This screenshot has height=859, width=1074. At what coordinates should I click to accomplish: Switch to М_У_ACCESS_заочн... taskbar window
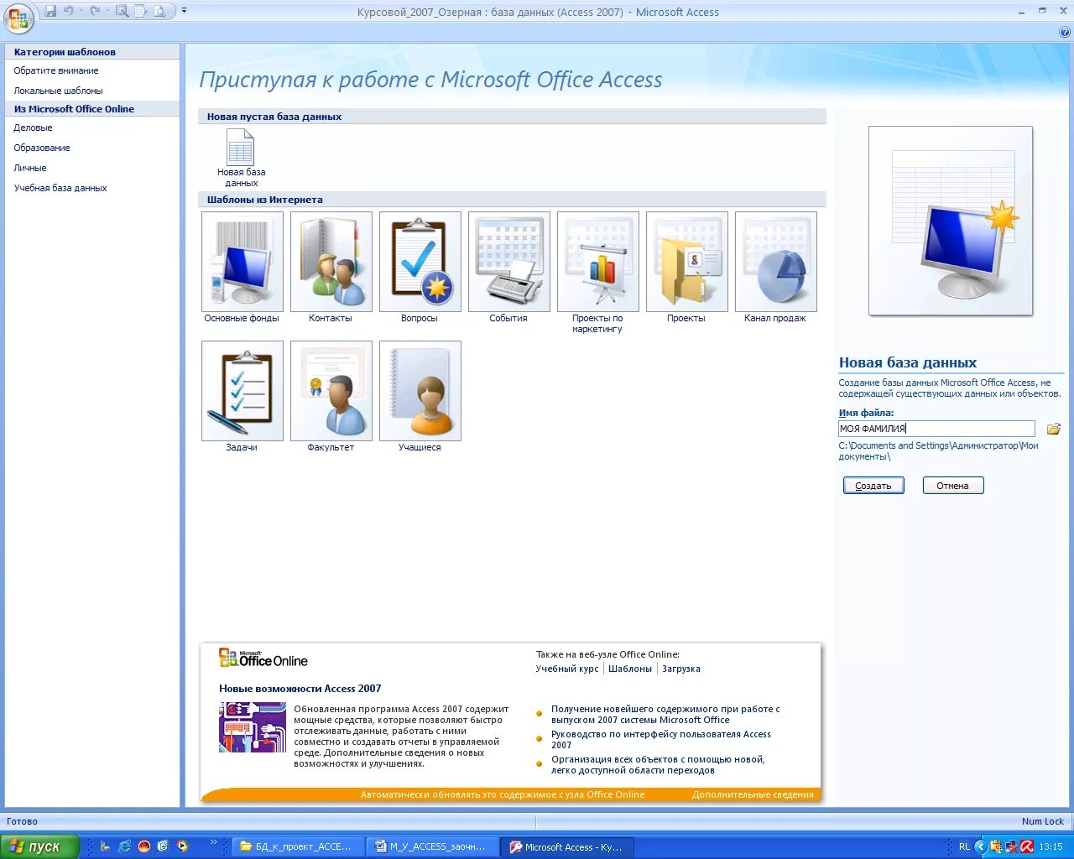[434, 846]
